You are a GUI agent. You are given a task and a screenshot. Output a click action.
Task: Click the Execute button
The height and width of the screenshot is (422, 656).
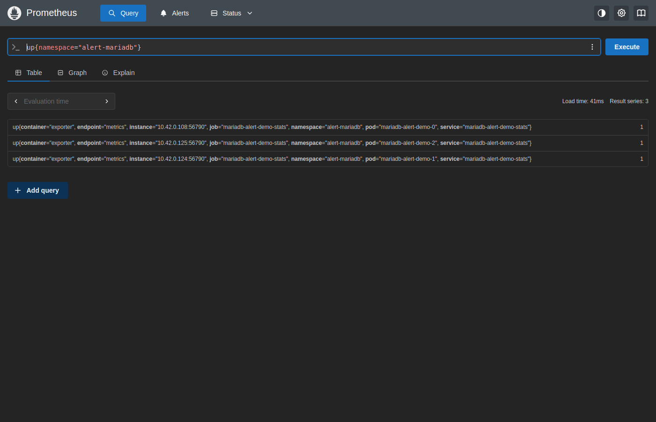coord(627,47)
